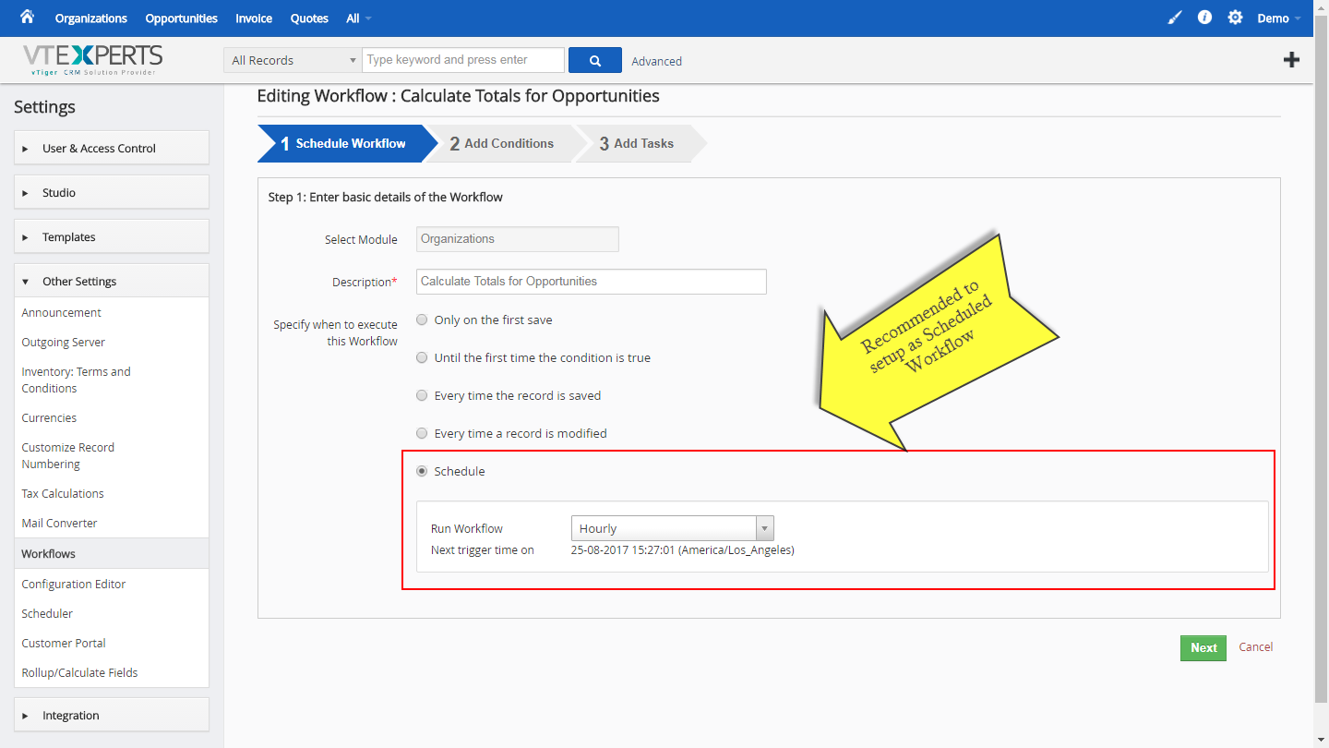Click the plus quick-create icon
The width and height of the screenshot is (1329, 748).
click(x=1292, y=60)
